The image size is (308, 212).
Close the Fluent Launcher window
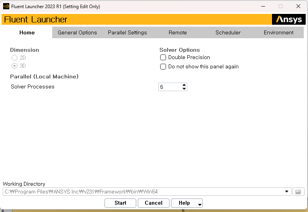click(x=298, y=6)
